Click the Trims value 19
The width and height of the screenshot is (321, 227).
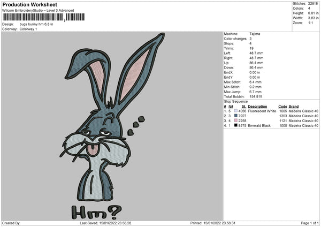click(251, 48)
